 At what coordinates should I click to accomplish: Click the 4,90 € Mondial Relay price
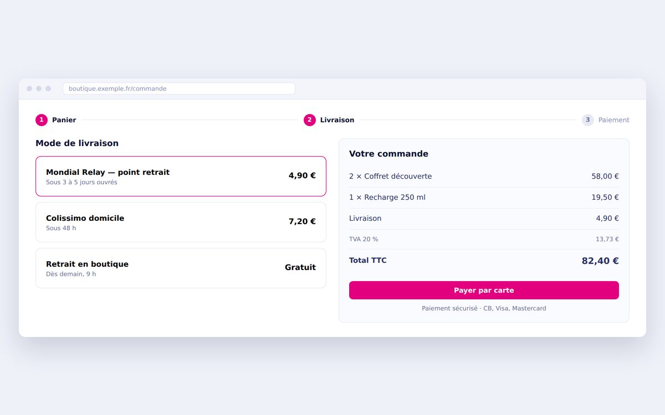click(302, 176)
